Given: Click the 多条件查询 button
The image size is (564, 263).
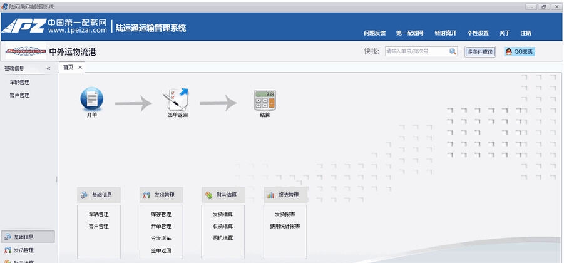Looking at the screenshot, I should coord(480,52).
